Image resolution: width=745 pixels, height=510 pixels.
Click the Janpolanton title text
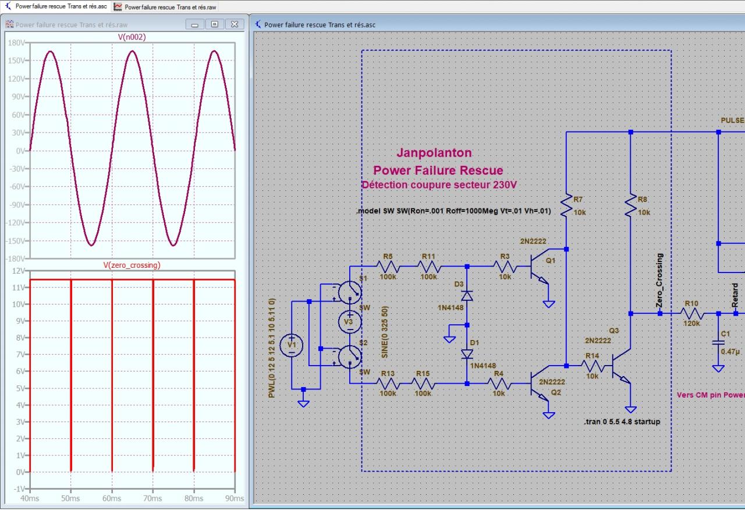434,153
